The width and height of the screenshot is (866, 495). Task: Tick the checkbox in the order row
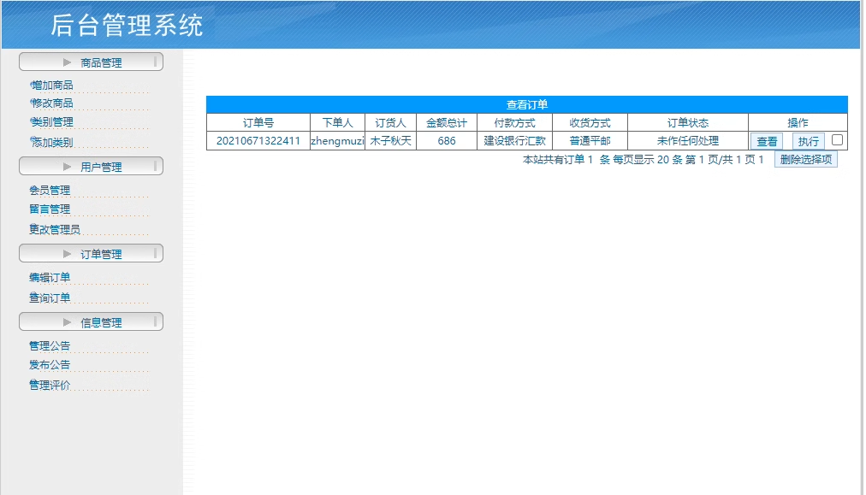837,140
